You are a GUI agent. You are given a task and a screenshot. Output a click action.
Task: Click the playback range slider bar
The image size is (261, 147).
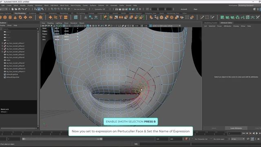click(62, 139)
